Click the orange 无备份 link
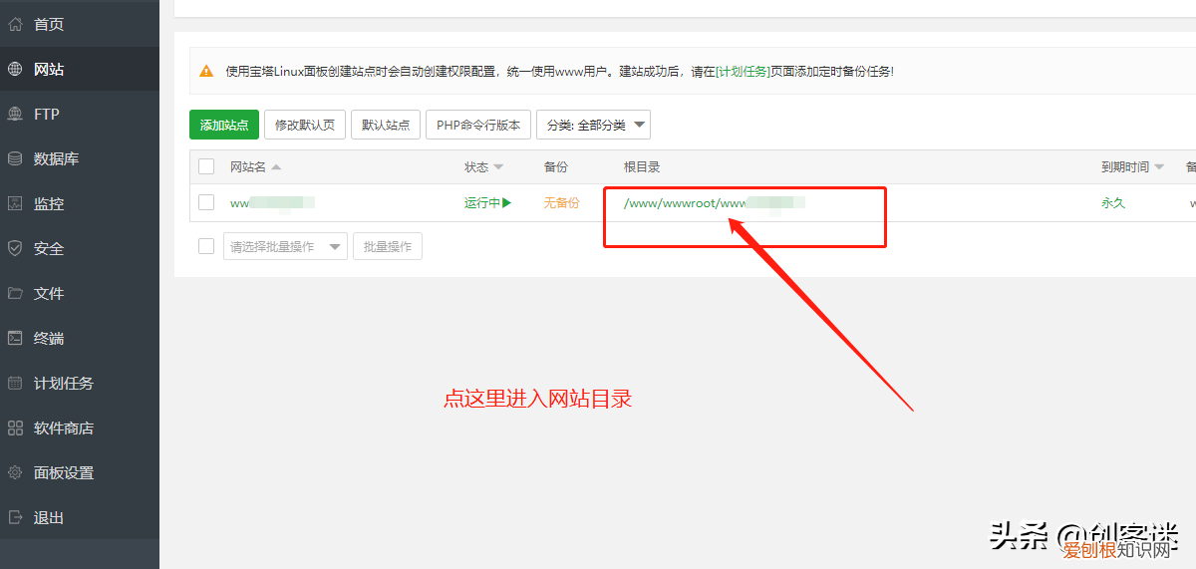 pos(561,202)
